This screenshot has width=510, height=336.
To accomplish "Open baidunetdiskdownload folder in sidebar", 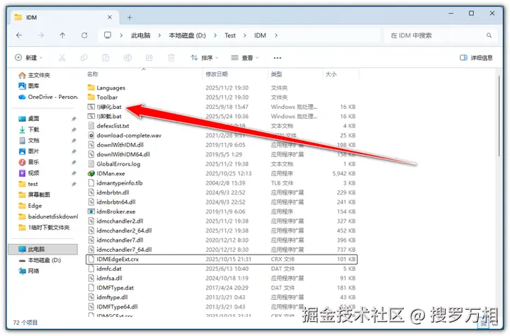I will (x=48, y=216).
